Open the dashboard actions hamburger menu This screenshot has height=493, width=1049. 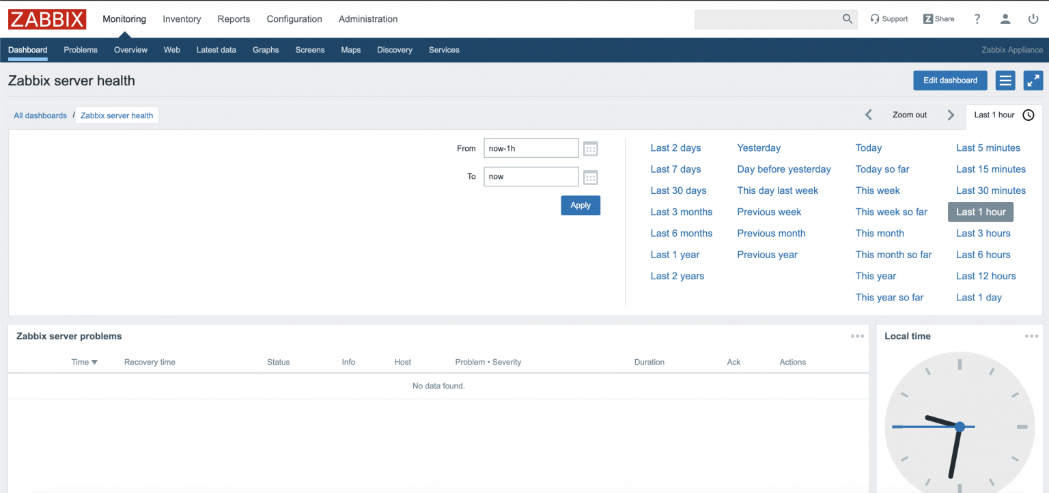click(1005, 81)
